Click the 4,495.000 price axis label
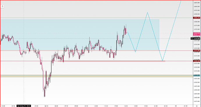Image resolution: width=201 pixels, height=107 pixels. (x=197, y=86)
